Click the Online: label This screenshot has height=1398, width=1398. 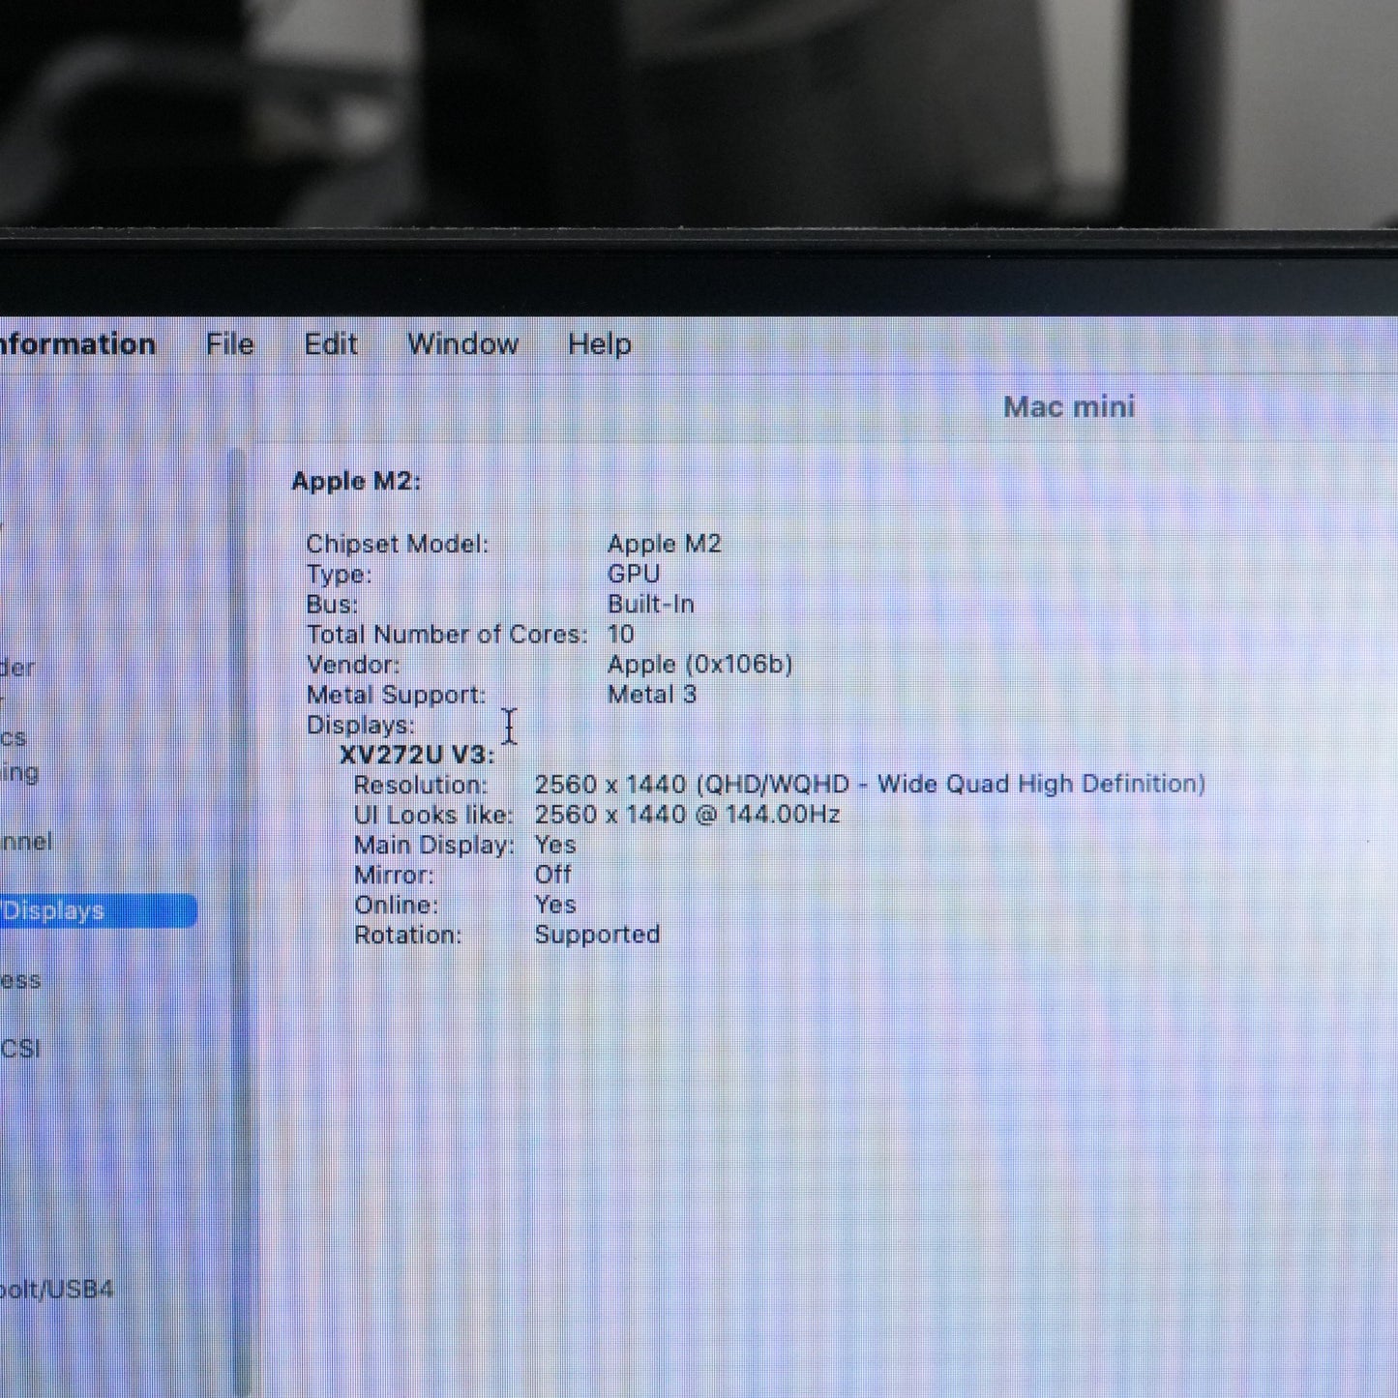coord(396,906)
